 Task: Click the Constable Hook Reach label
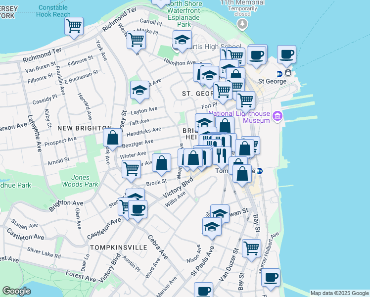[x=53, y=11]
